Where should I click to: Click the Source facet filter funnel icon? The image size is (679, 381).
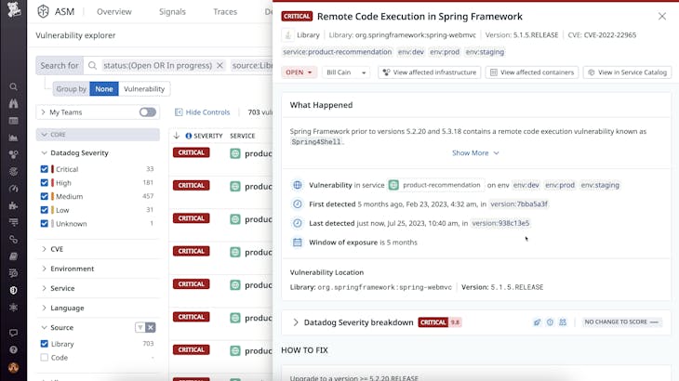140,328
